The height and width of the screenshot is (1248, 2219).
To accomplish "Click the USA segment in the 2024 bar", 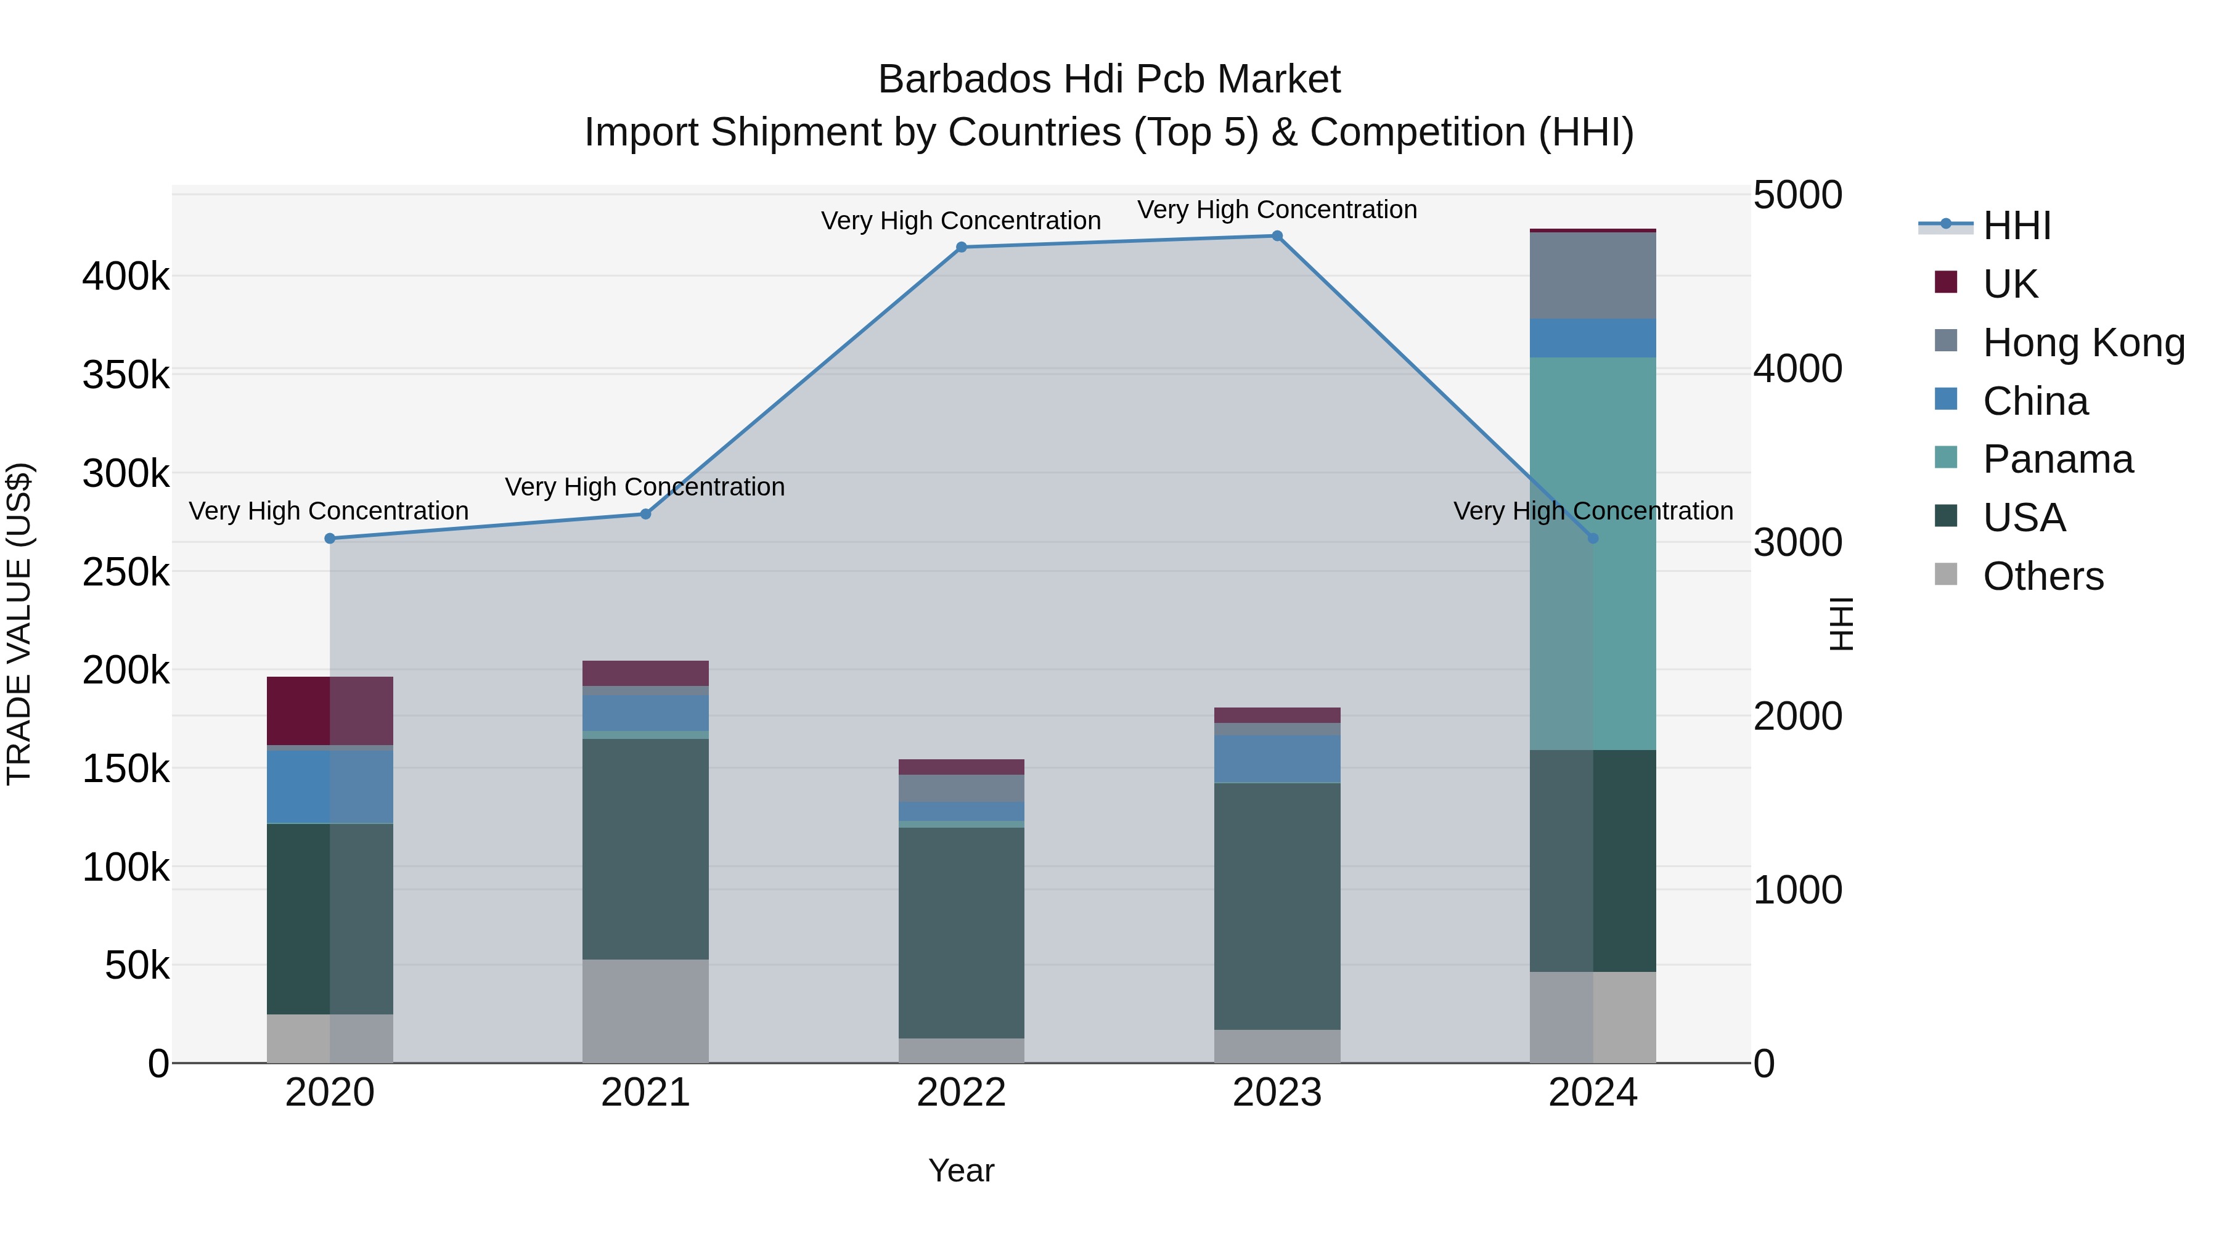I will click(x=1593, y=862).
